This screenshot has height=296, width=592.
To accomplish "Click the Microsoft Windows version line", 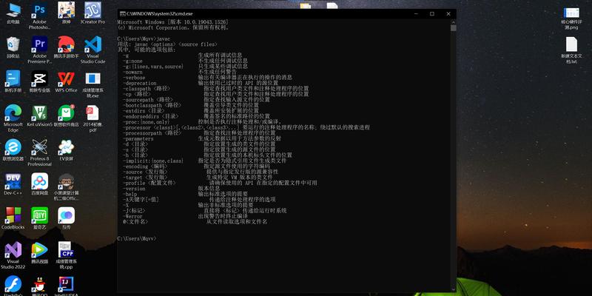I will 172,22.
